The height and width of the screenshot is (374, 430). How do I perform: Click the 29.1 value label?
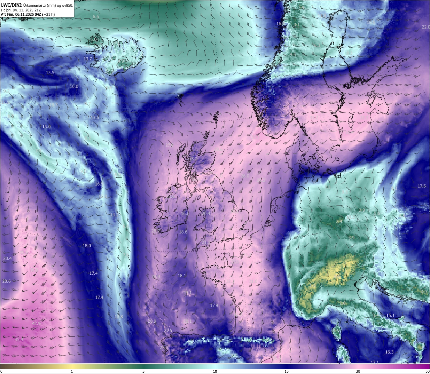point(187,293)
